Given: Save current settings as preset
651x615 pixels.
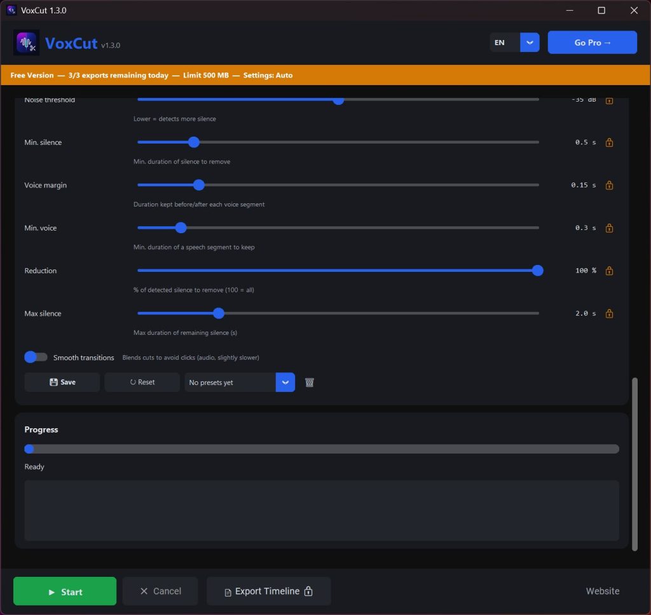Looking at the screenshot, I should [62, 382].
